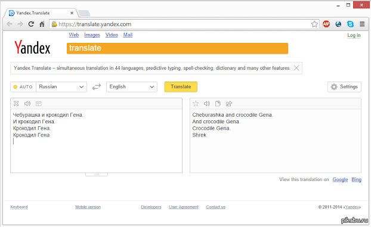Image resolution: width=371 pixels, height=227 pixels.
Task: Open the Mobile version link
Action: [88, 207]
